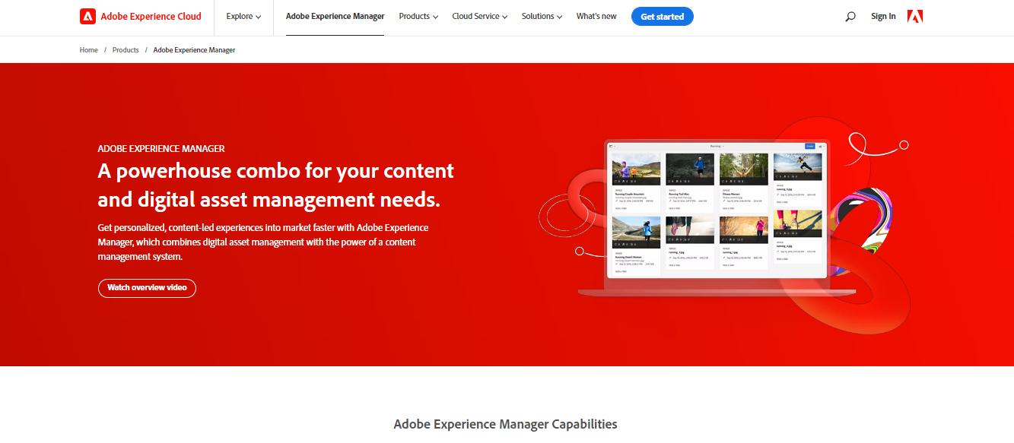Click the view options icon beside the Create button
Viewport: 1014px width, 443px height.
(820, 146)
